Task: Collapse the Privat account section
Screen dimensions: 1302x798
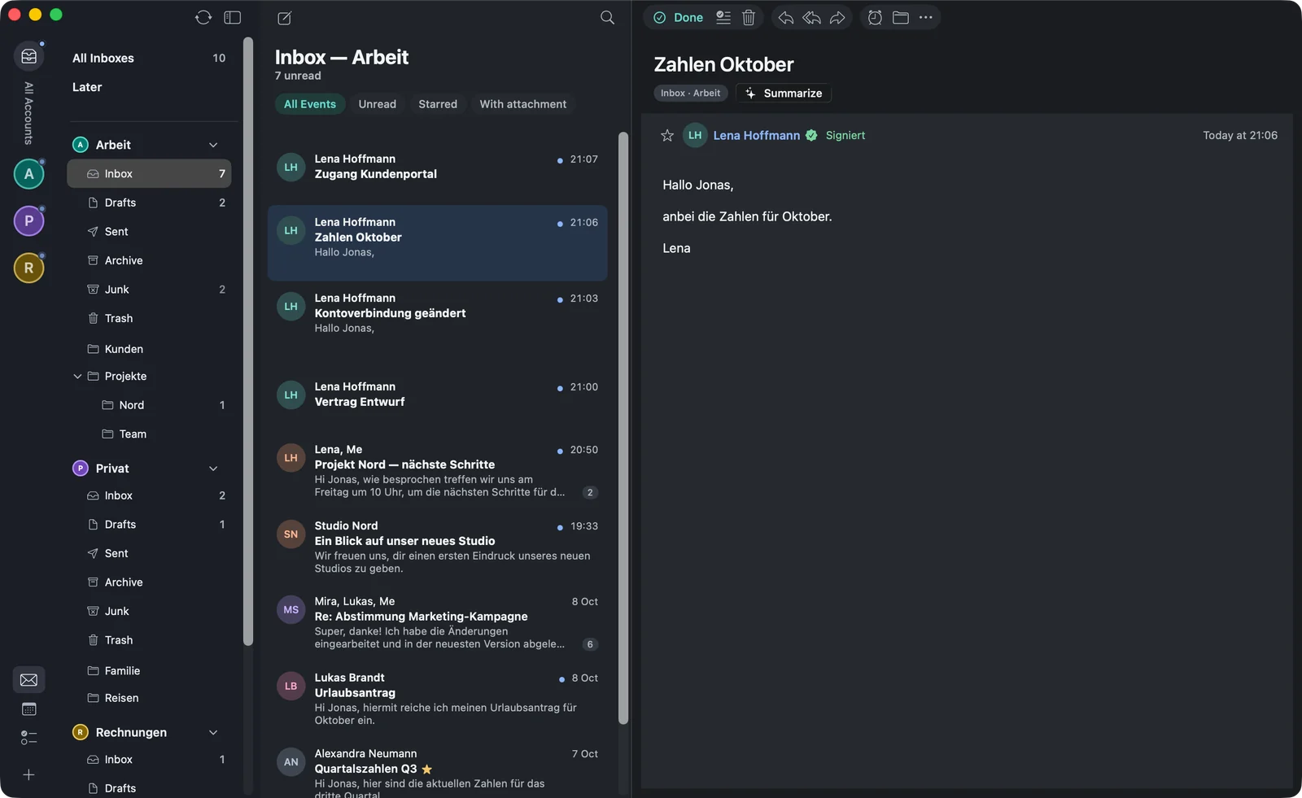Action: (x=213, y=469)
